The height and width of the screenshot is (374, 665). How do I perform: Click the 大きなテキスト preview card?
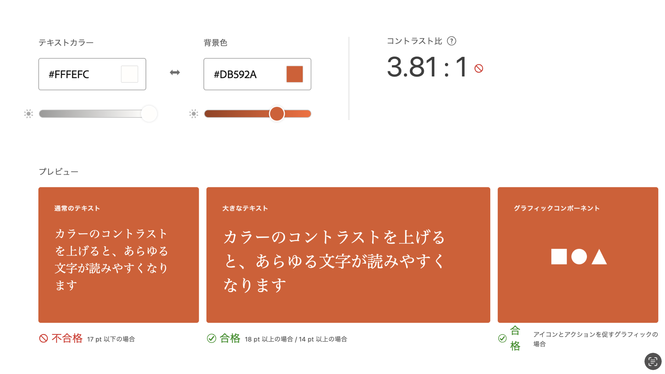point(348,255)
